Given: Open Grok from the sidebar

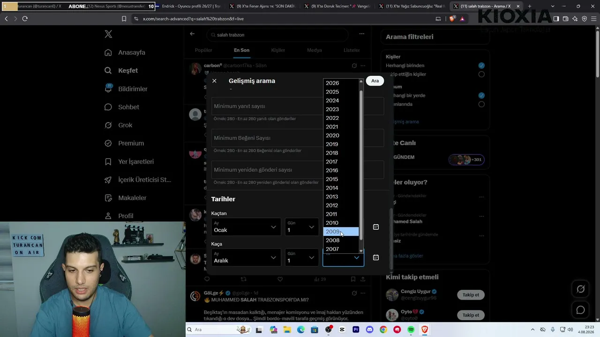Looking at the screenshot, I should [x=119, y=125].
